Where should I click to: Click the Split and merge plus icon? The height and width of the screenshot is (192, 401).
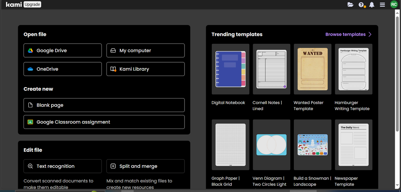tap(113, 166)
